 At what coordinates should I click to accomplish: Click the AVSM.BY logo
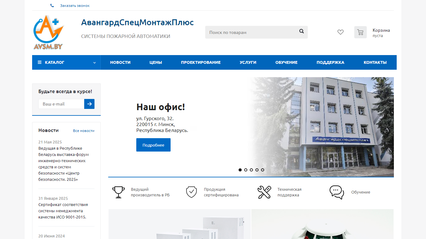click(49, 32)
